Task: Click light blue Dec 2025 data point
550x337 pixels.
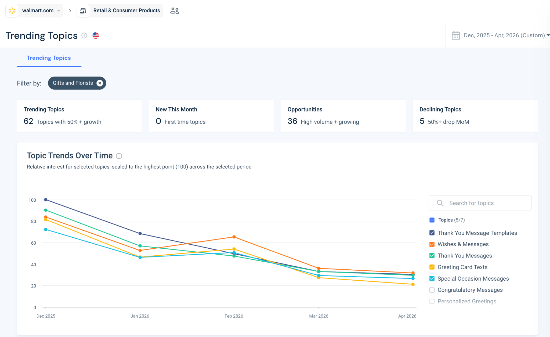Action: click(x=46, y=230)
